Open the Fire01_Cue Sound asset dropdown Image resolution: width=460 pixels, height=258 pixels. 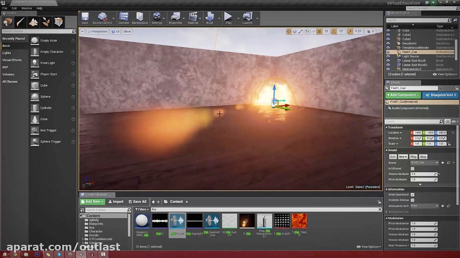[424, 163]
